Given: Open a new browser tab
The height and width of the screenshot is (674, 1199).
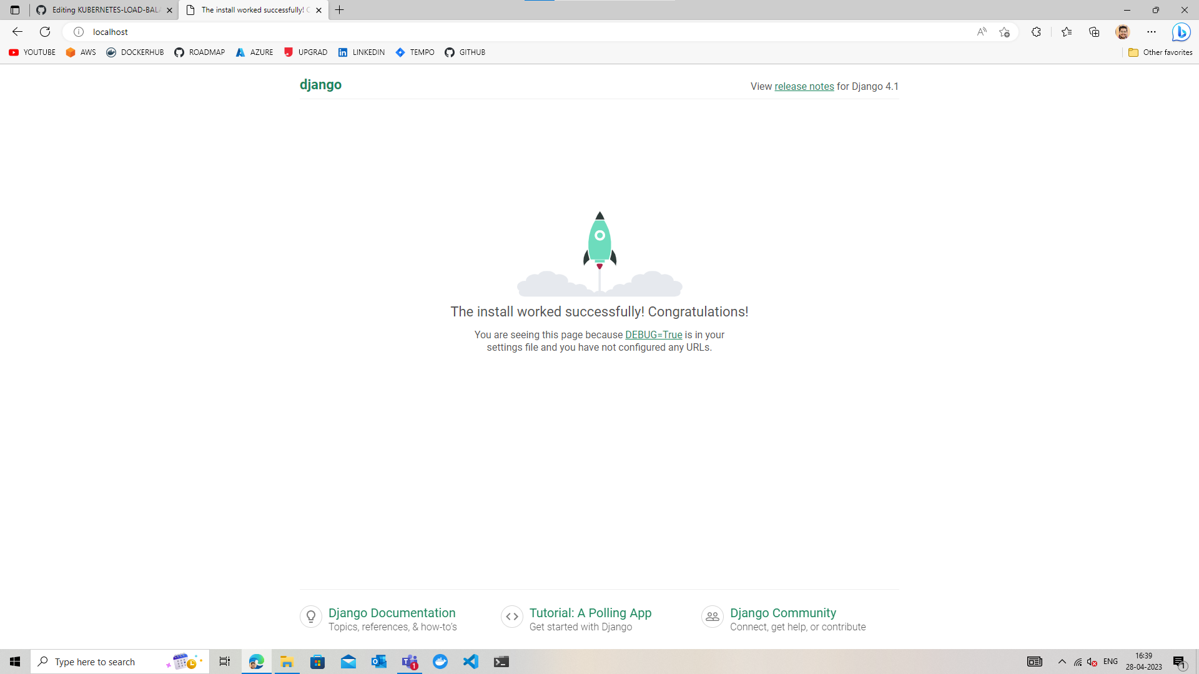Looking at the screenshot, I should (x=340, y=10).
